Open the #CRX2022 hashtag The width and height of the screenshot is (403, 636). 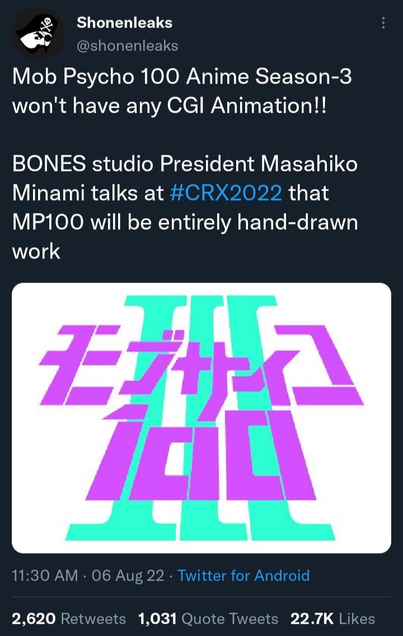pos(225,193)
